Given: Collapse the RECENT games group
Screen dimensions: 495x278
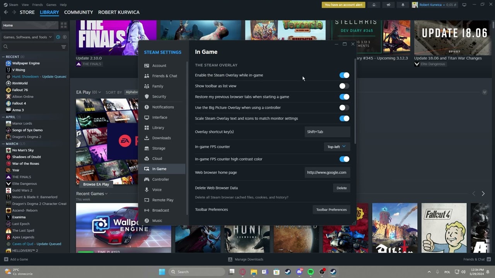Looking at the screenshot, I should coord(3,57).
